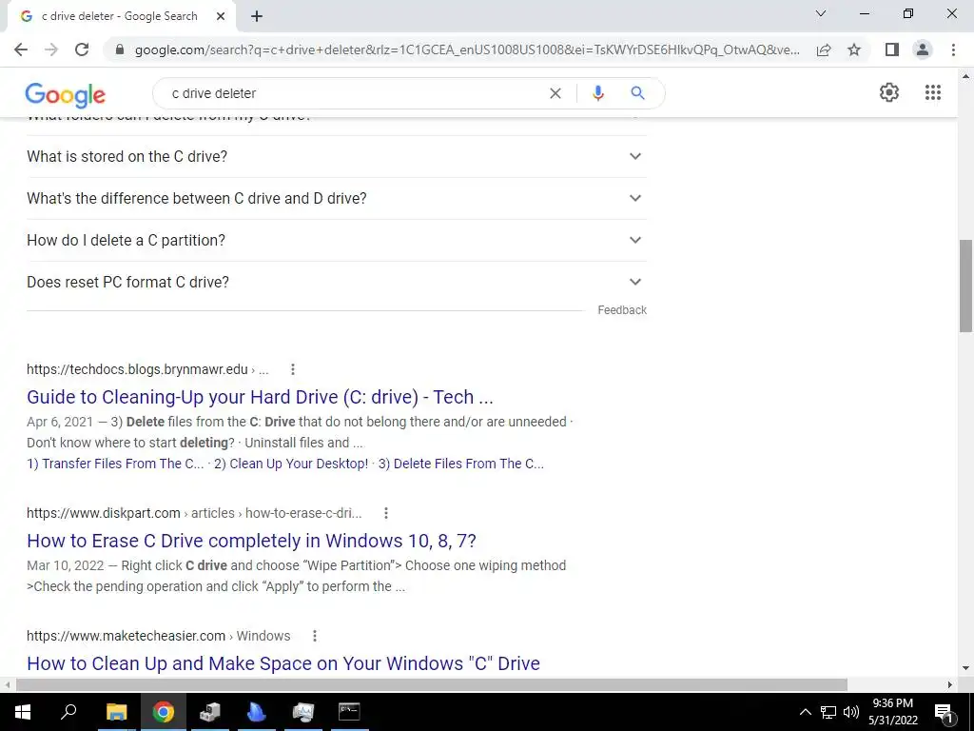Open a new tab with the plus button
The width and height of the screenshot is (974, 731).
[x=257, y=16]
